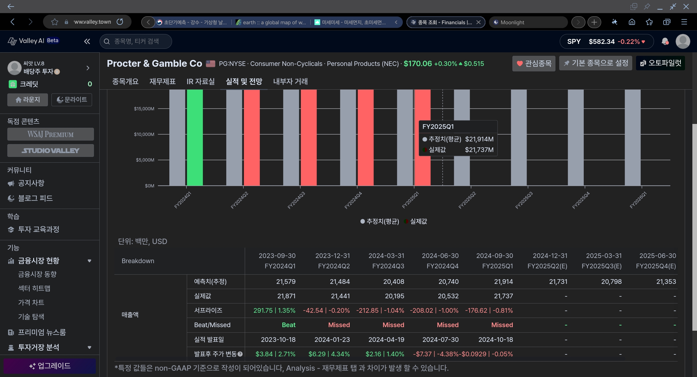Open 프리미엄 뉴스룸 in the sidebar
Viewport: 697px width, 377px height.
[42, 332]
